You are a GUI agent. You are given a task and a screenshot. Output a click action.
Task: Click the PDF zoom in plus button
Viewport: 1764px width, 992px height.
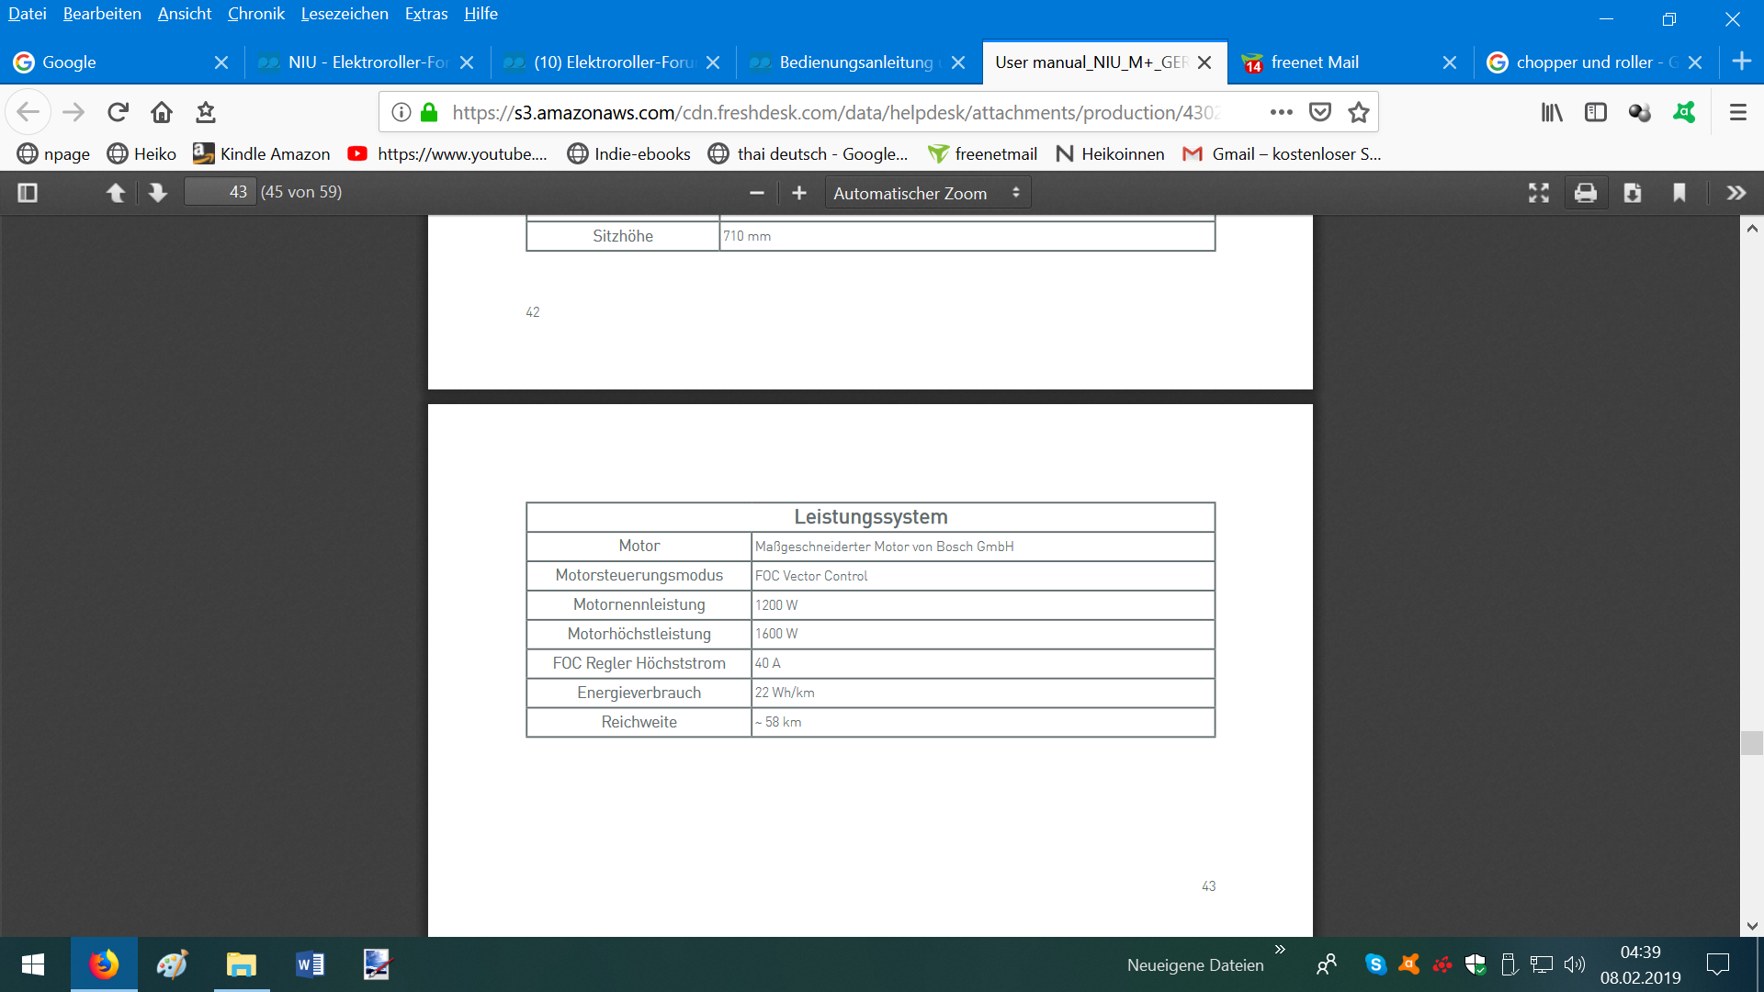799,193
